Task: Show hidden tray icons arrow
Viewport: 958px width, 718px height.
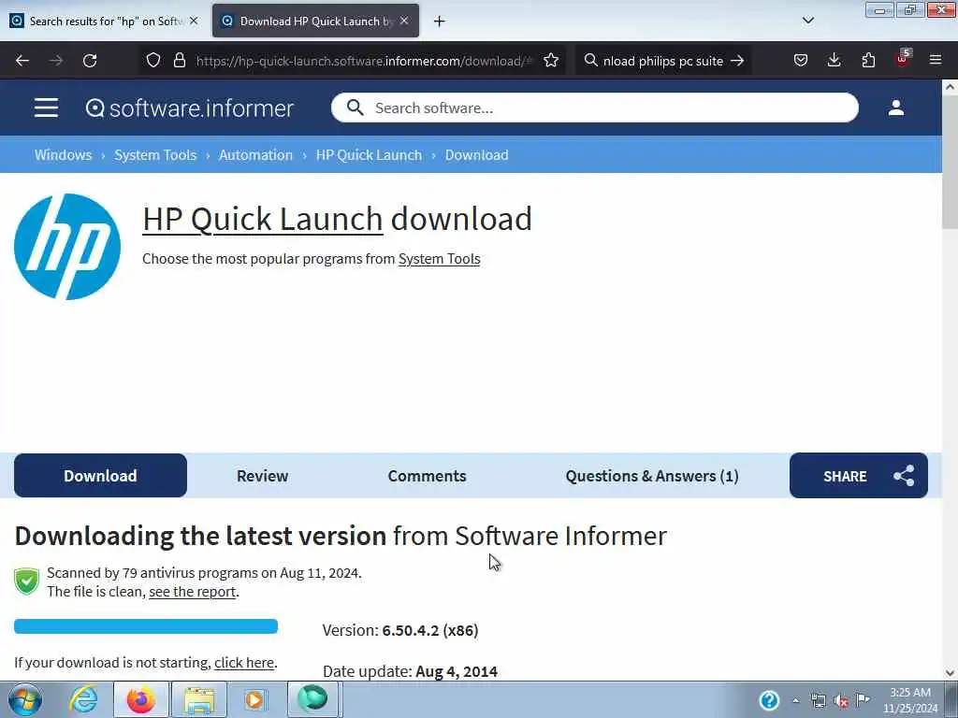Action: [x=795, y=700]
